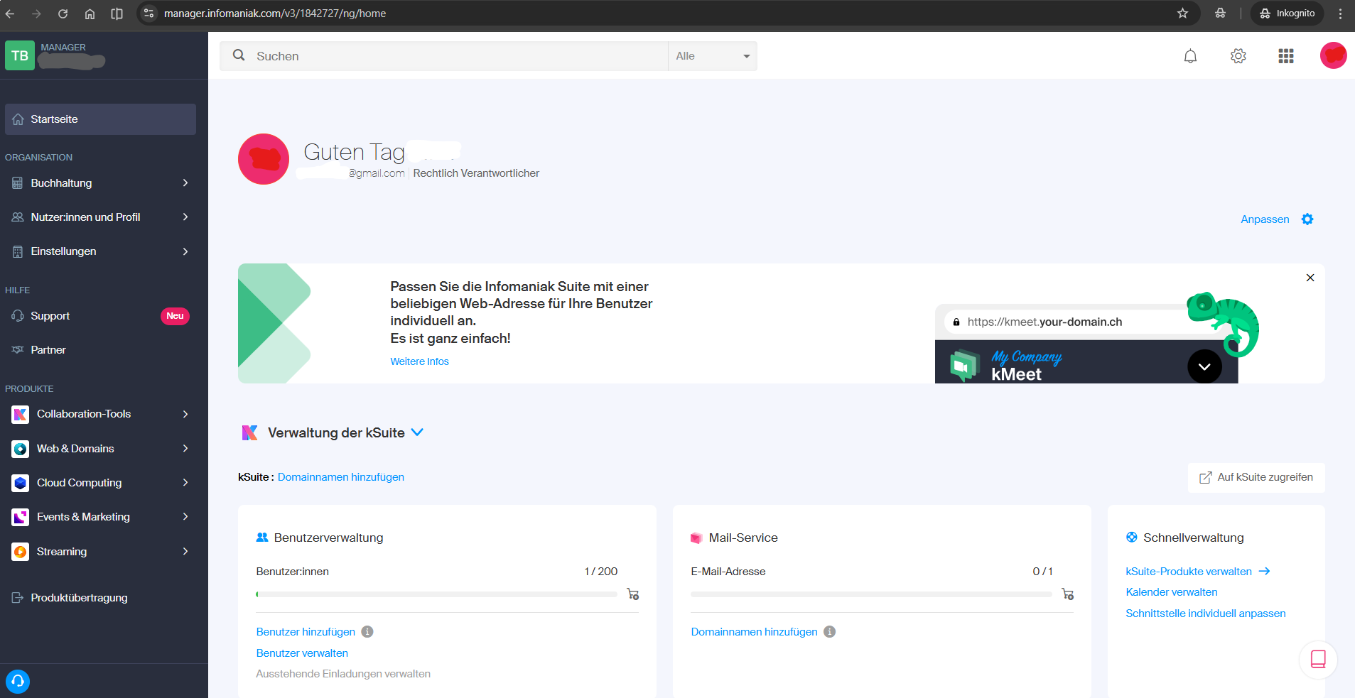Select the Streaming icon in the sidebar

click(x=19, y=552)
